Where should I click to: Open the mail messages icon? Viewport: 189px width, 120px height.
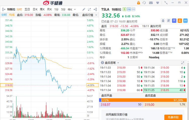point(151,3)
